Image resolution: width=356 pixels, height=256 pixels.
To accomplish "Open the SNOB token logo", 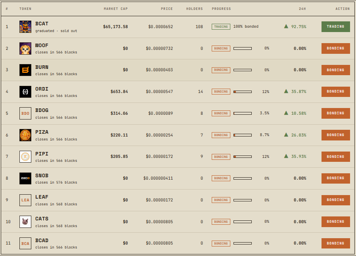I will click(25, 178).
